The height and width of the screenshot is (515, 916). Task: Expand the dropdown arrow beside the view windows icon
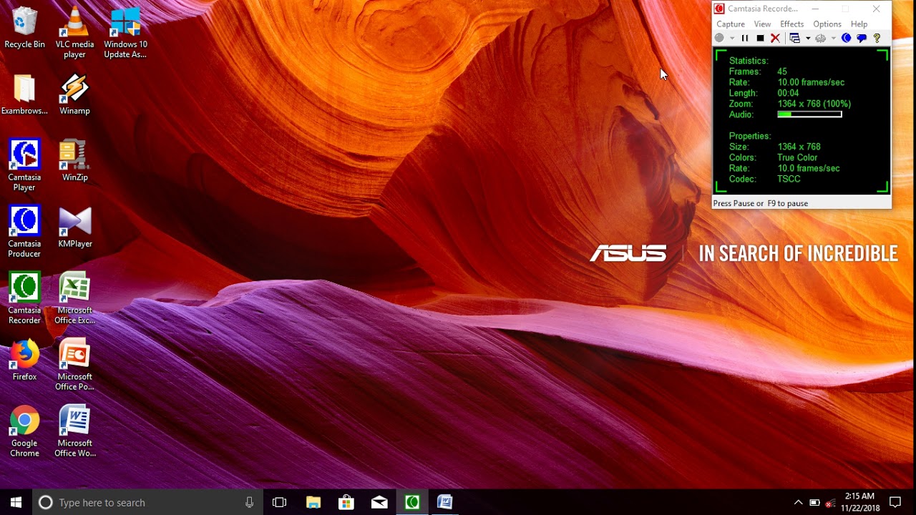click(808, 39)
